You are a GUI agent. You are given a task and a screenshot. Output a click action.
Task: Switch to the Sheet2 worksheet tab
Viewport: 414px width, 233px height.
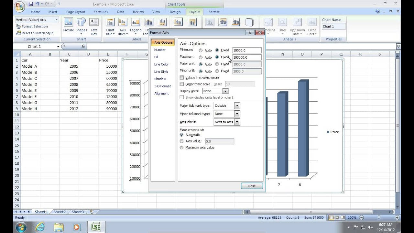(59, 212)
